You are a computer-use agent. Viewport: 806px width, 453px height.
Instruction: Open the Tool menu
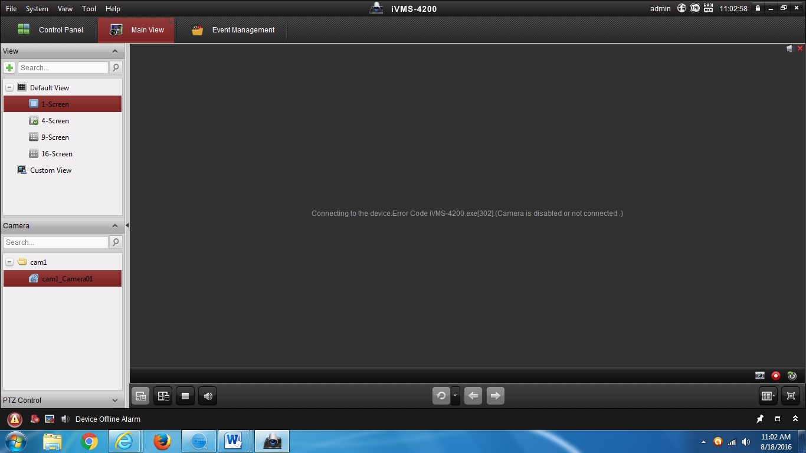pos(89,9)
